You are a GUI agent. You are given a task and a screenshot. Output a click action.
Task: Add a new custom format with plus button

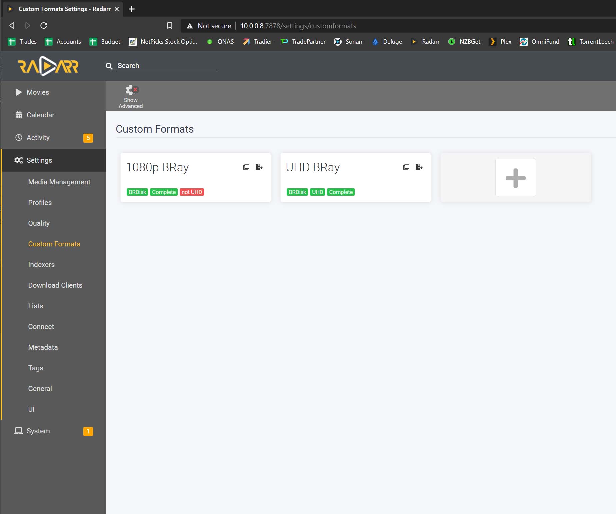pyautogui.click(x=515, y=177)
